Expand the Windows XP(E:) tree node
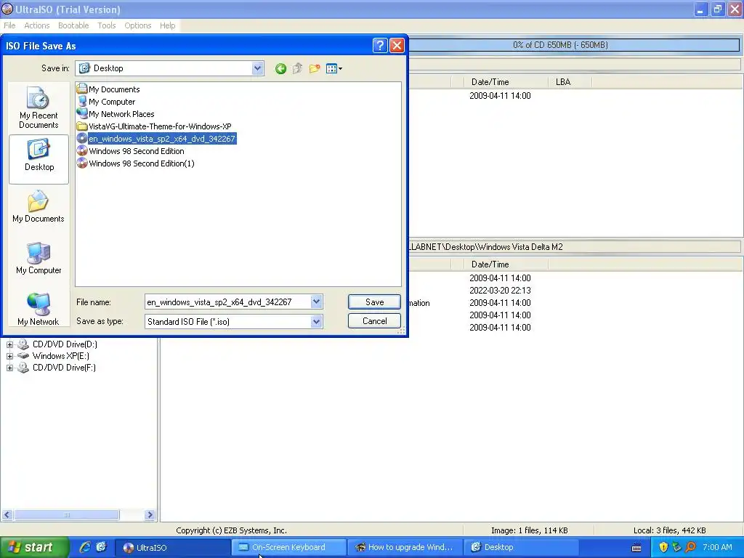 tap(9, 356)
